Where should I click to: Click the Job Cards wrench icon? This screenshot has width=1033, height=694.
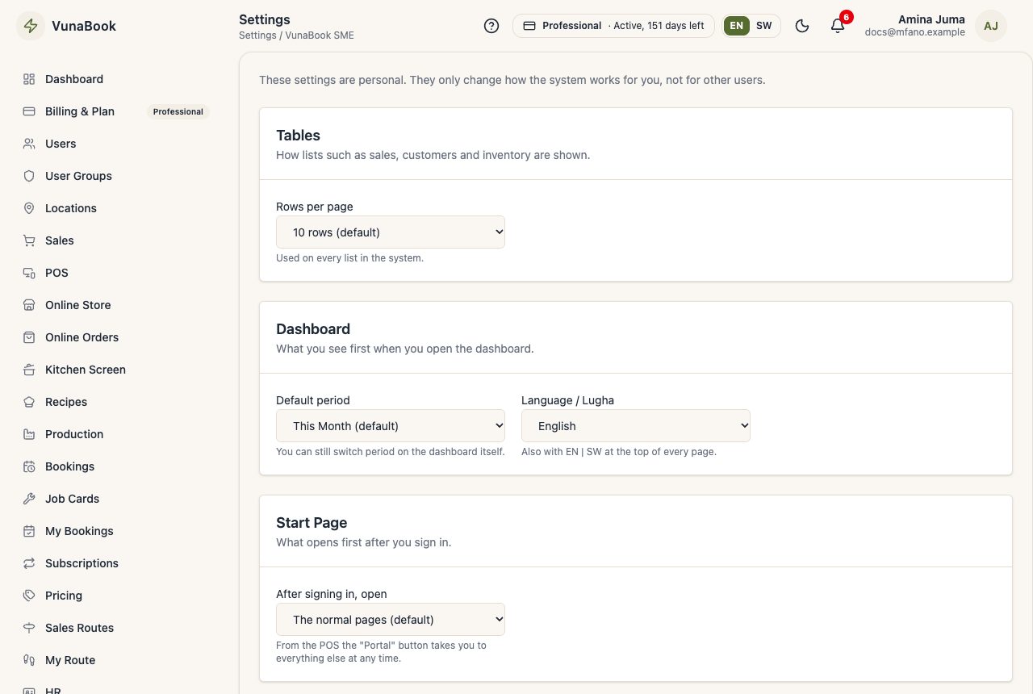pos(29,499)
